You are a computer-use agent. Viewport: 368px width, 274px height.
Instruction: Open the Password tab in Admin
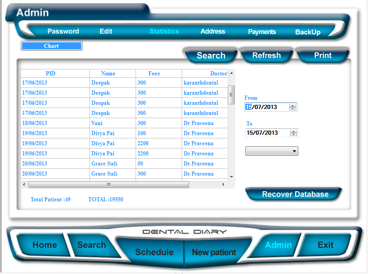[x=63, y=31]
